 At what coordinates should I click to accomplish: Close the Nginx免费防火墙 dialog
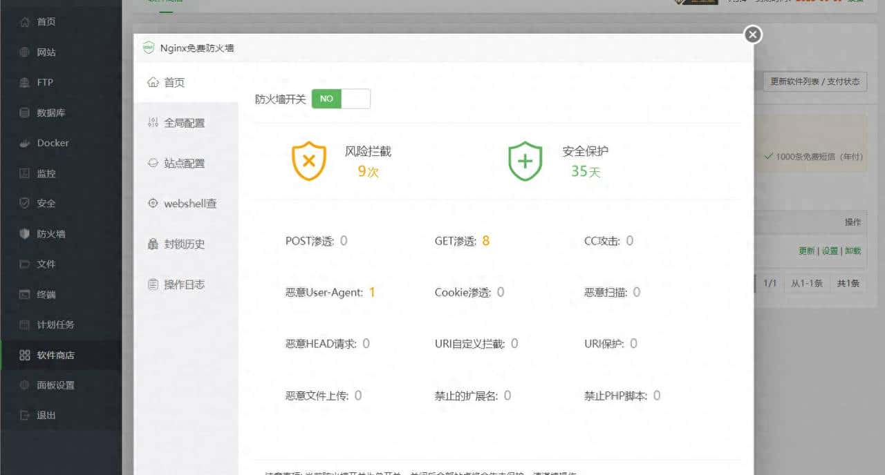[752, 34]
